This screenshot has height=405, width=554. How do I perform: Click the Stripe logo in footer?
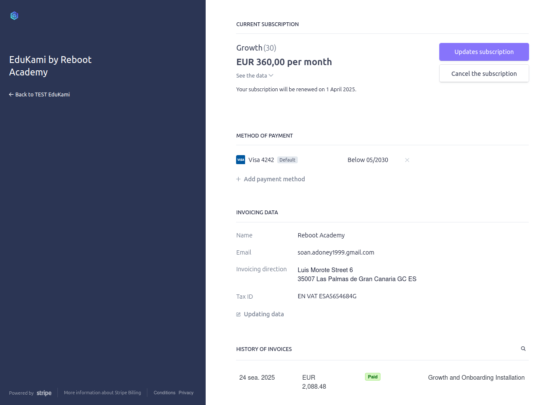(44, 393)
